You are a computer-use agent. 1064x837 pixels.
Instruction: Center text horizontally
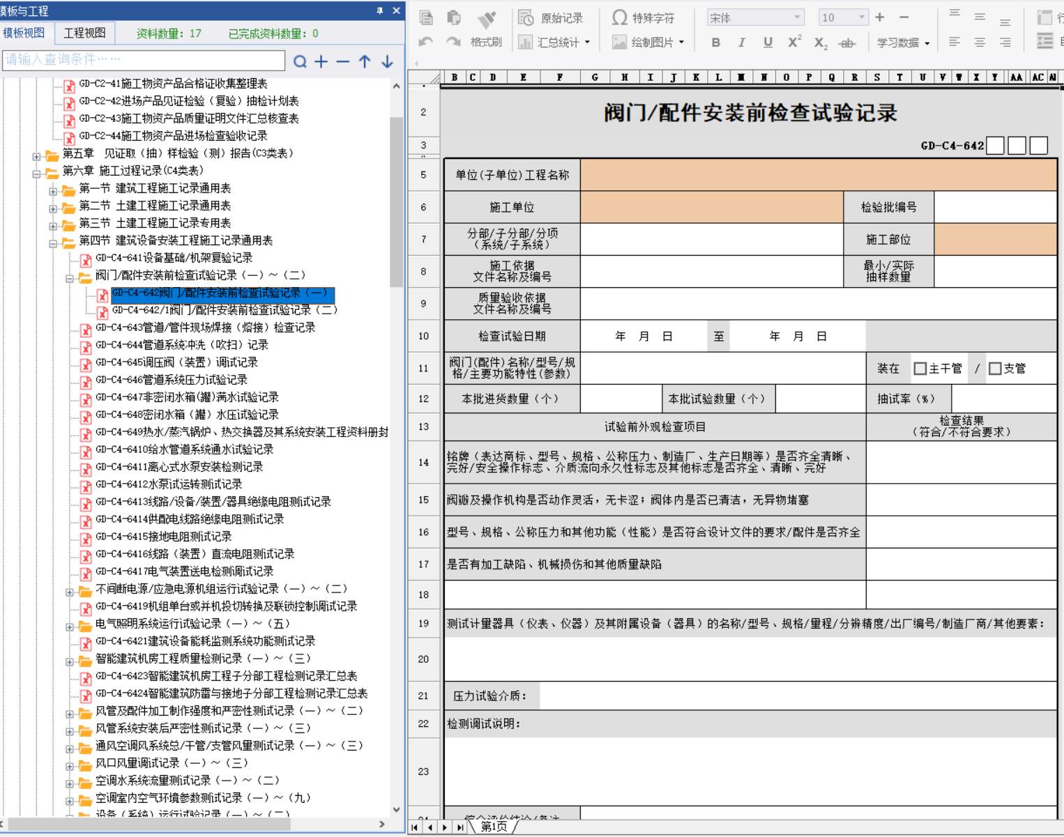tap(980, 43)
